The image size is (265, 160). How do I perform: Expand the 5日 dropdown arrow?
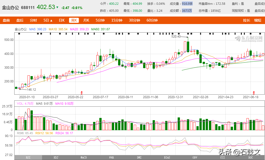click(x=51, y=21)
